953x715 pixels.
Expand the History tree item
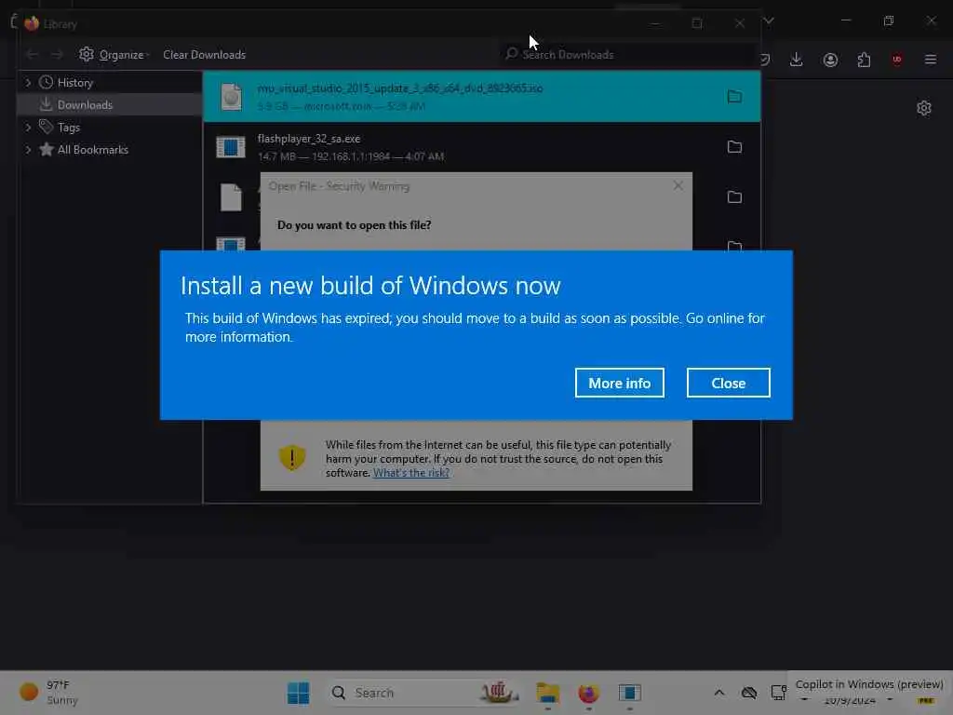tap(28, 83)
